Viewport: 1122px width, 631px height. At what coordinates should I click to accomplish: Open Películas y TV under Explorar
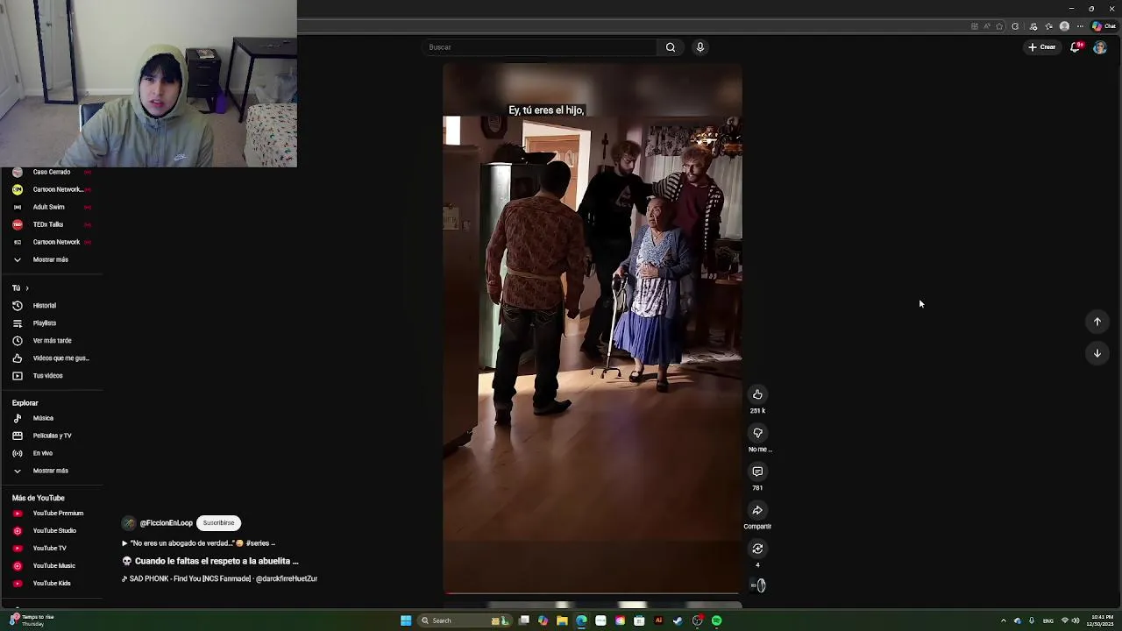pos(53,436)
